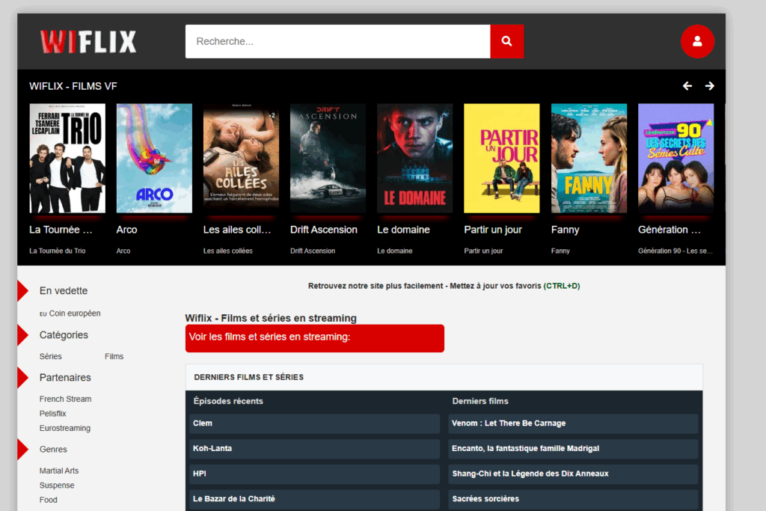
Task: Open the Fanny movie poster
Action: coord(589,159)
